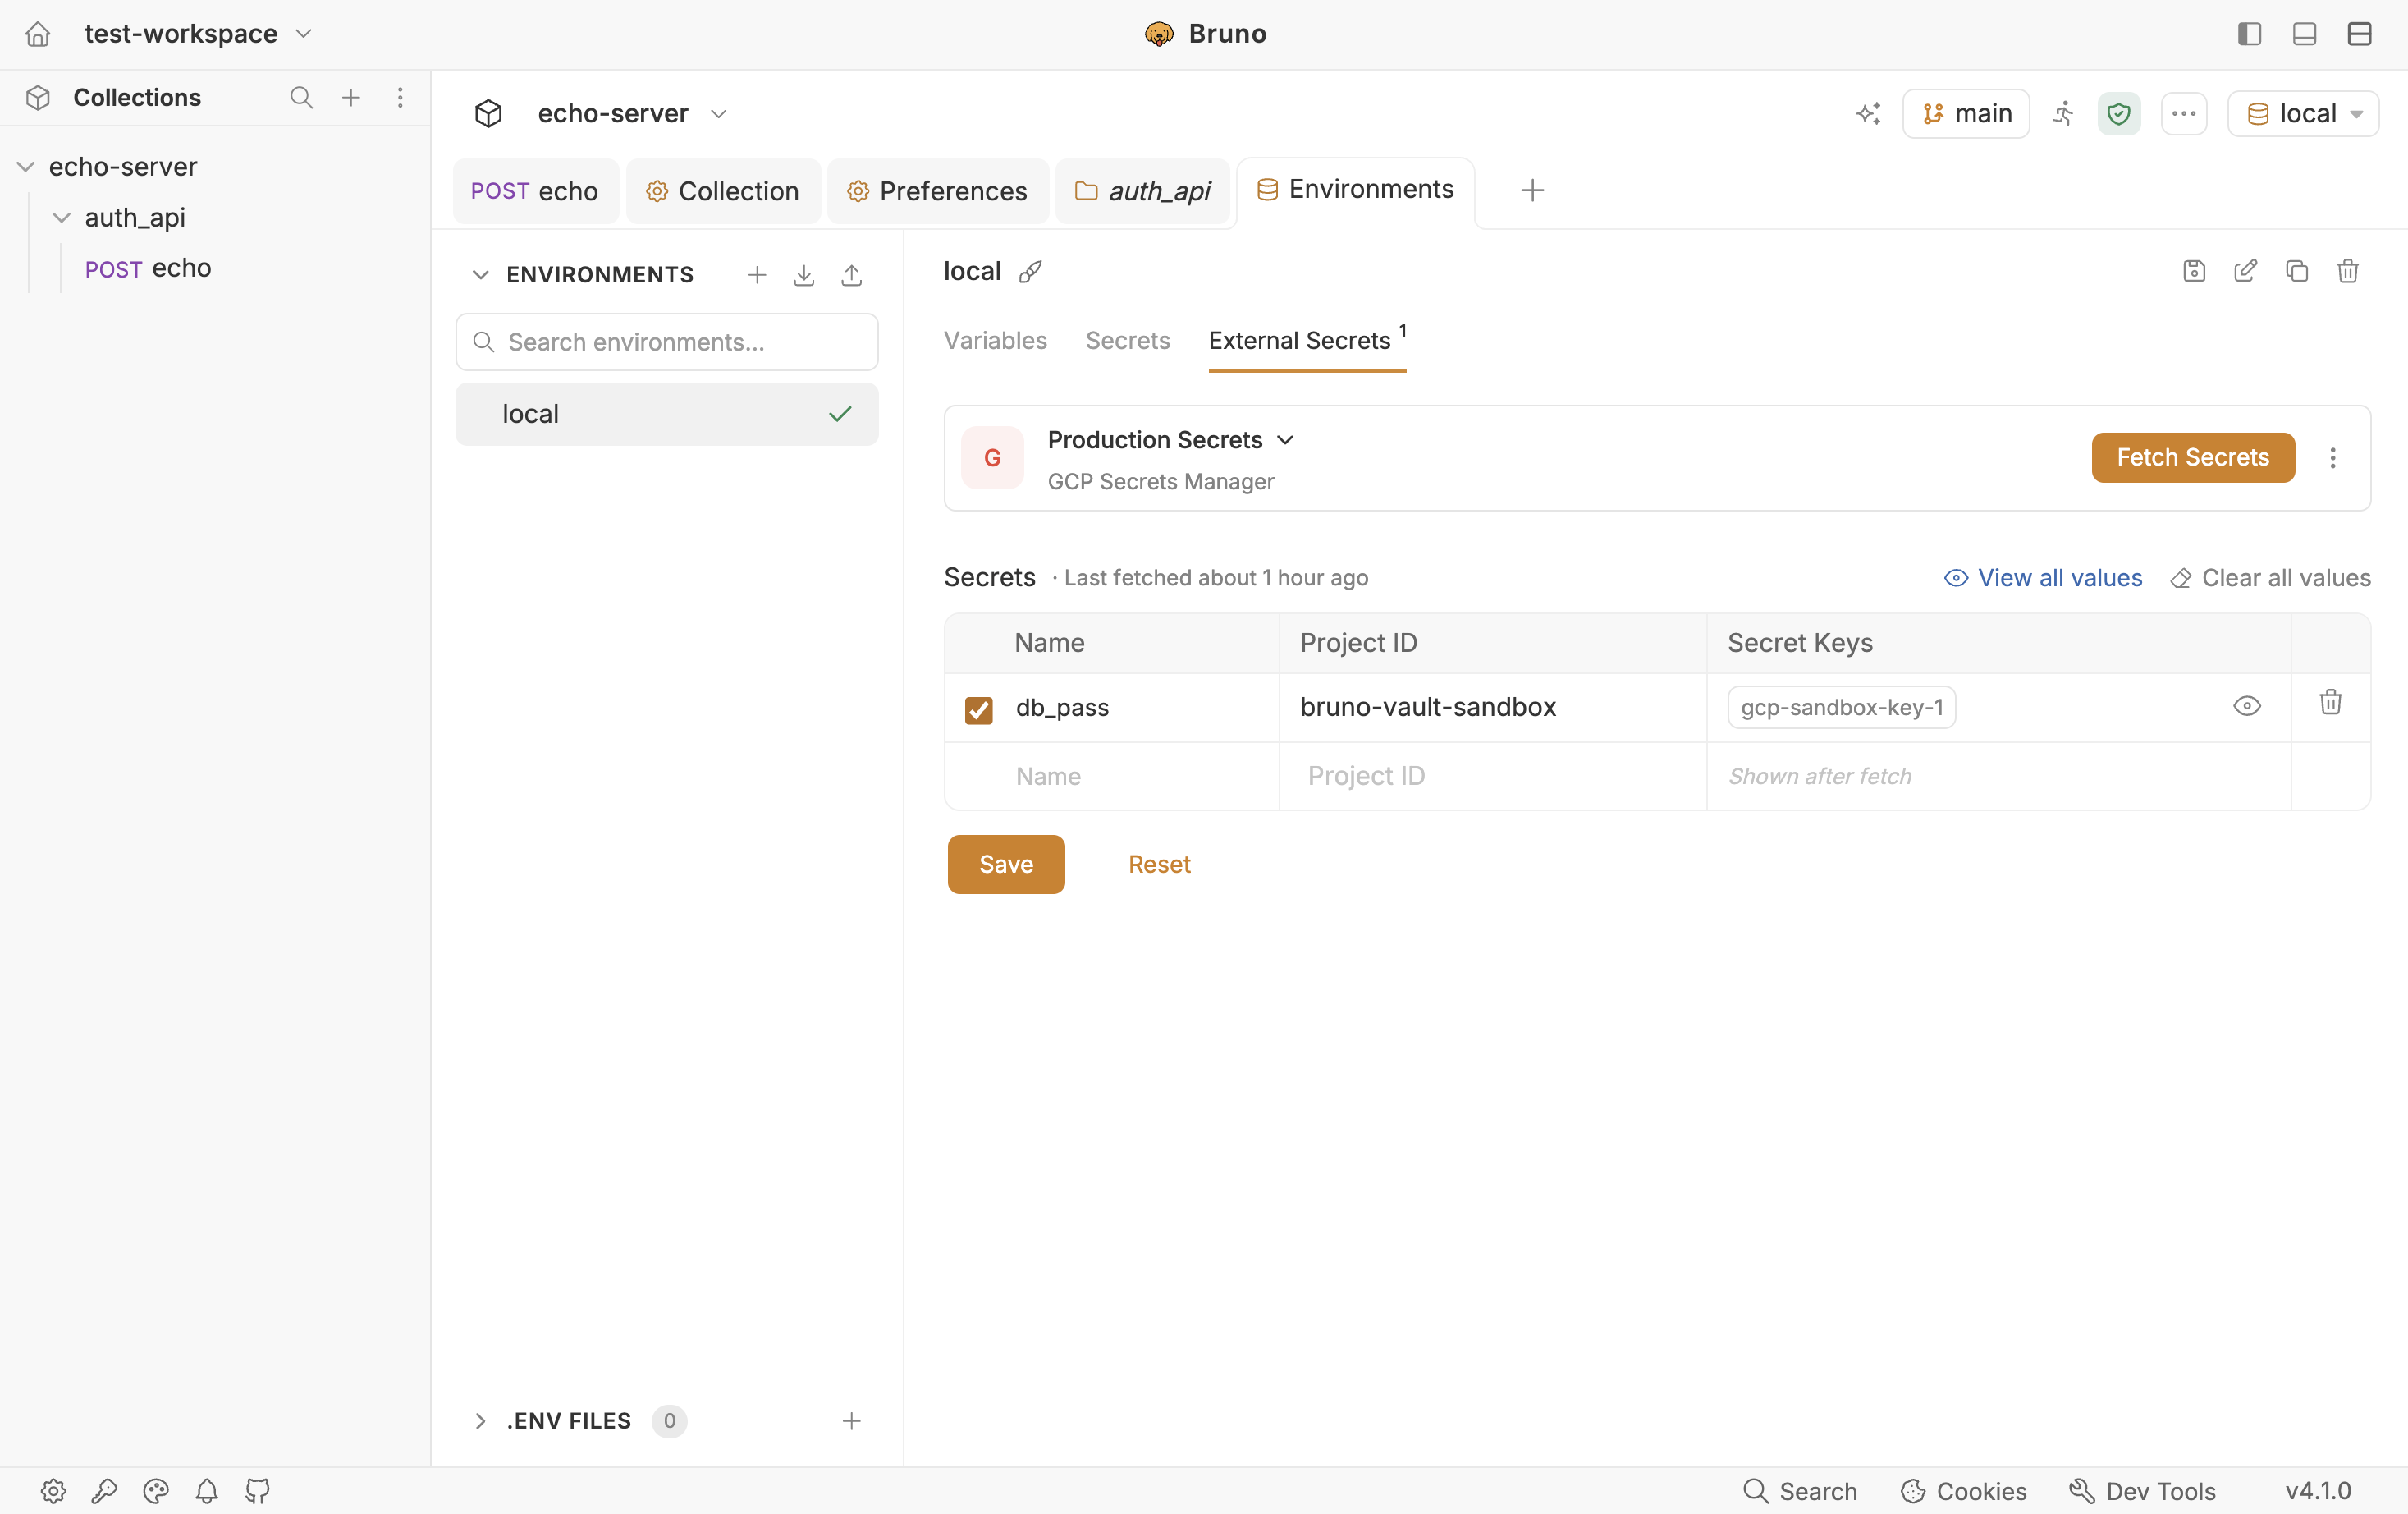Delete the db_pass secret row
Viewport: 2408px width, 1514px height.
[2331, 703]
